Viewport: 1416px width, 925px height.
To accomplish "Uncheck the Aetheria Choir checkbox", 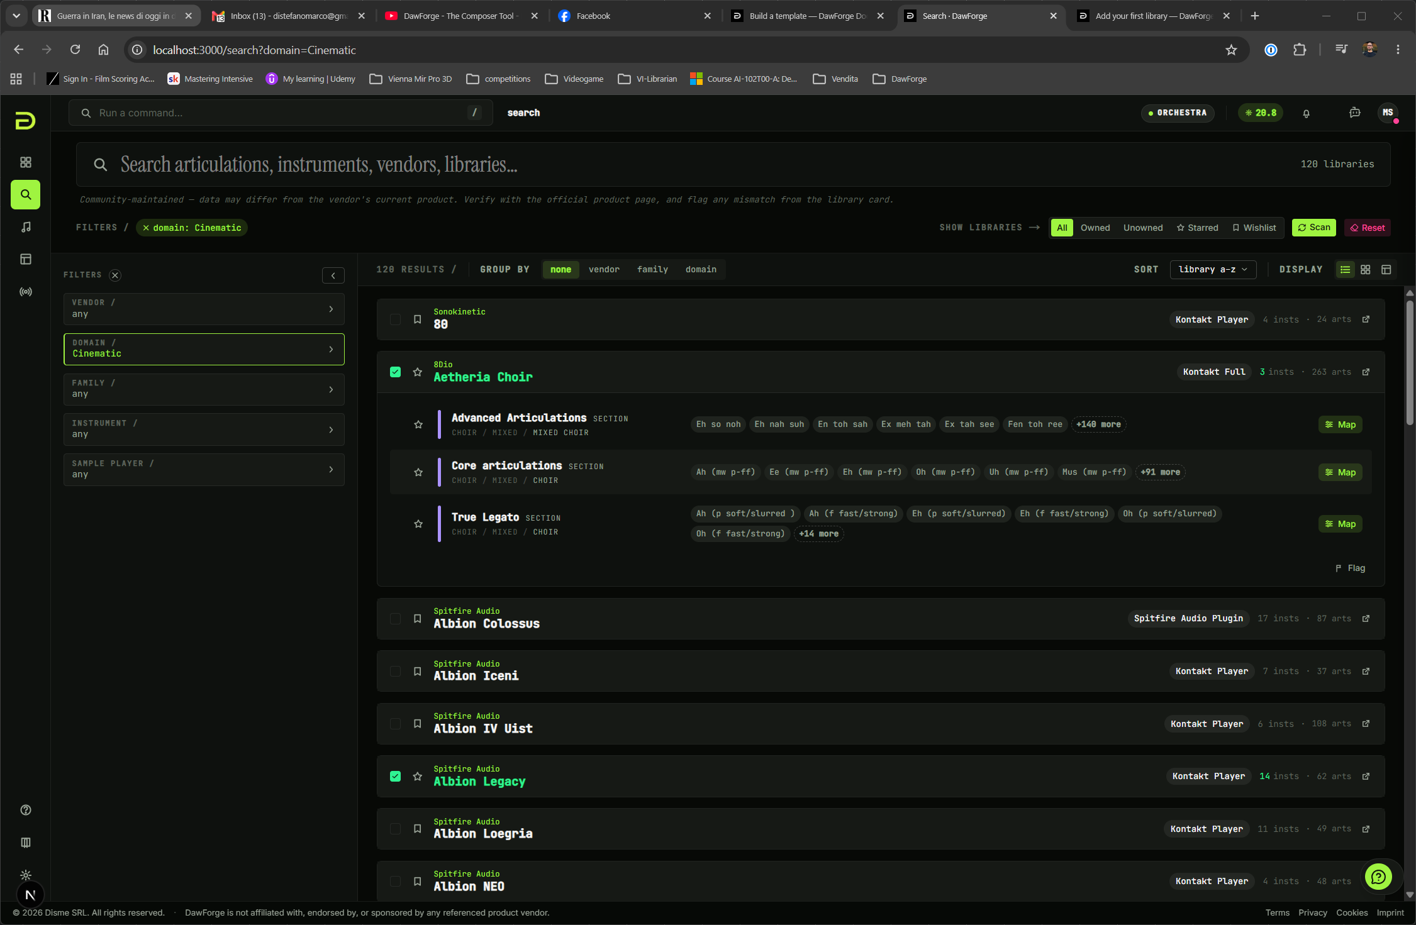I will [x=395, y=372].
